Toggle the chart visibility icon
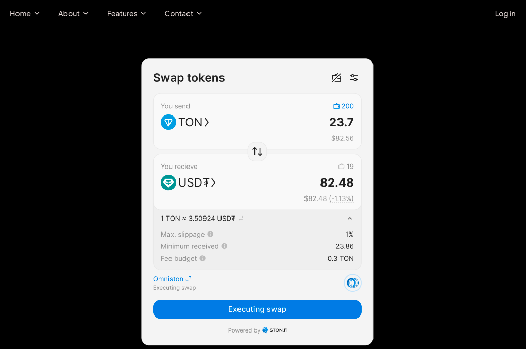The height and width of the screenshot is (349, 526). (336, 78)
